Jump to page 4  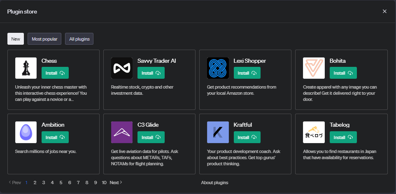(x=52, y=183)
